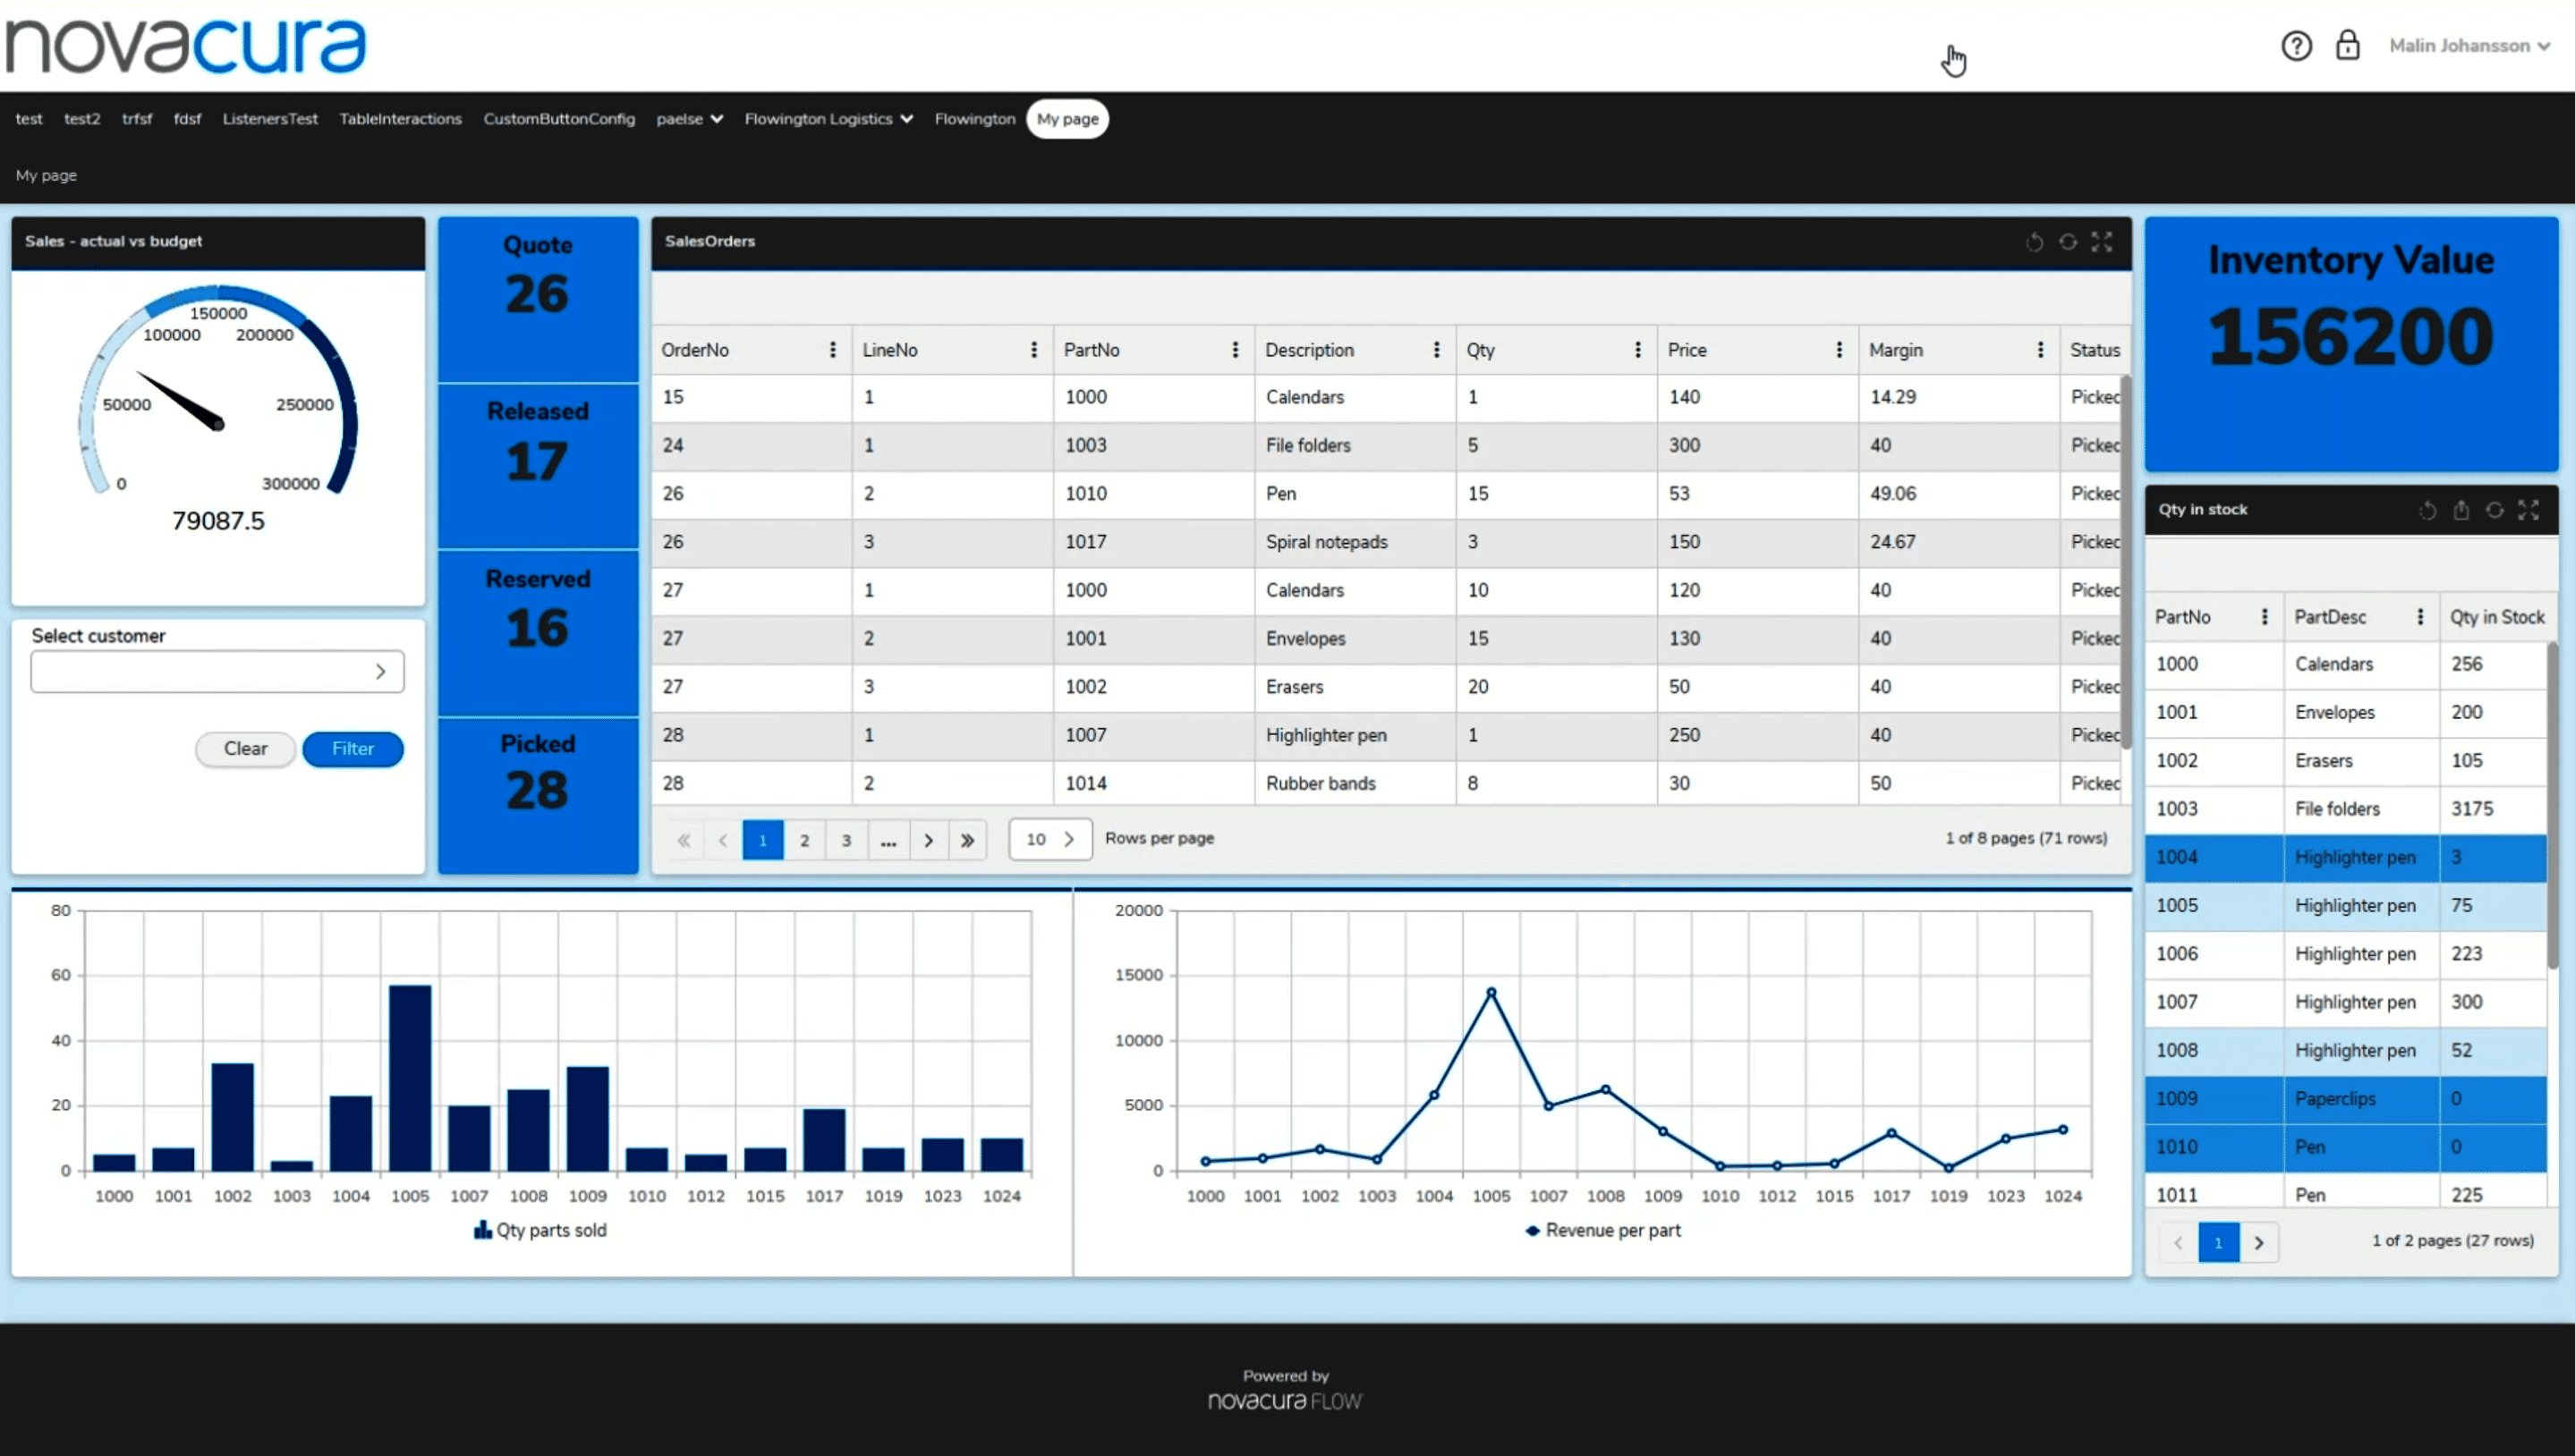Toggle Qty parts sold legend series

[540, 1230]
